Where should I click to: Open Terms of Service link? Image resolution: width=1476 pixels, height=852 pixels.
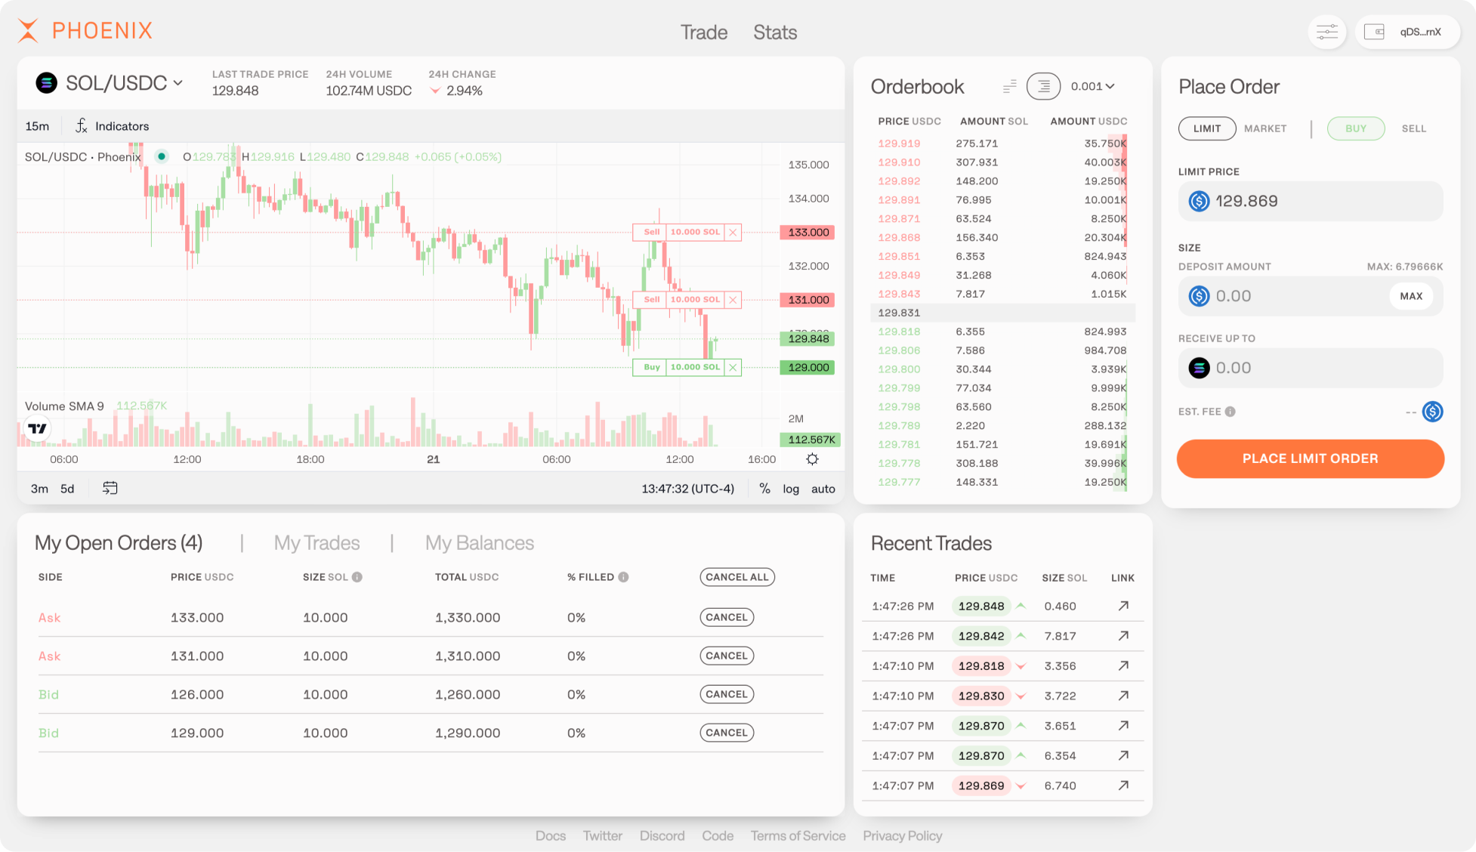(x=798, y=836)
